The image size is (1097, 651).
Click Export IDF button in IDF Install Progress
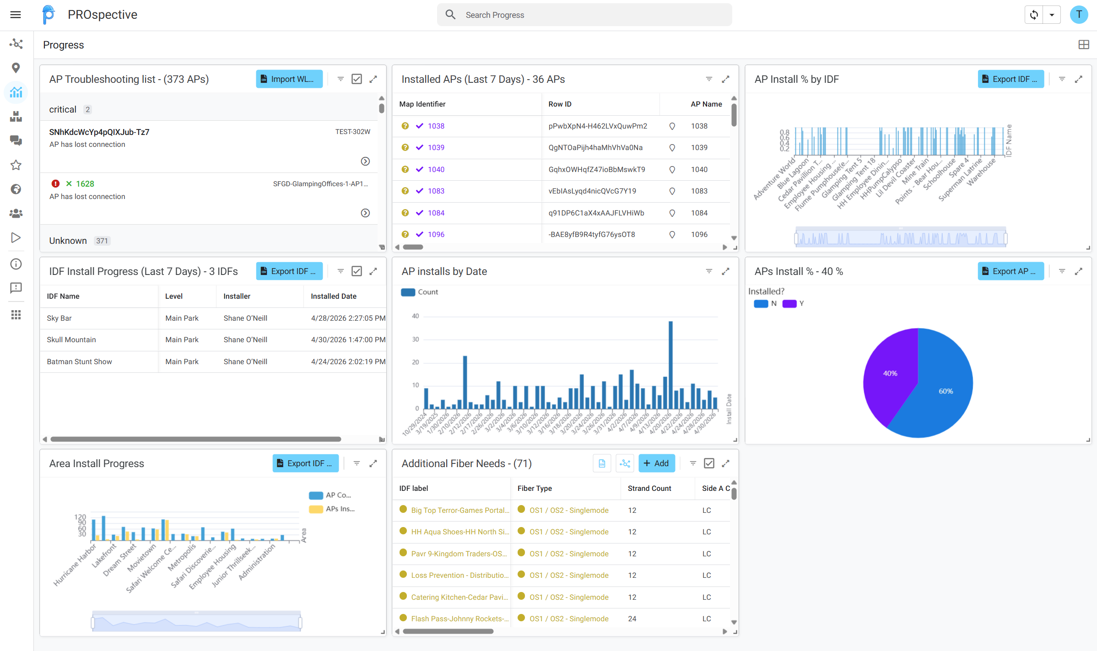tap(289, 271)
